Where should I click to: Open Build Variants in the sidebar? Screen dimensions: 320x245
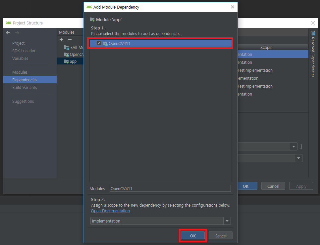tap(25, 87)
